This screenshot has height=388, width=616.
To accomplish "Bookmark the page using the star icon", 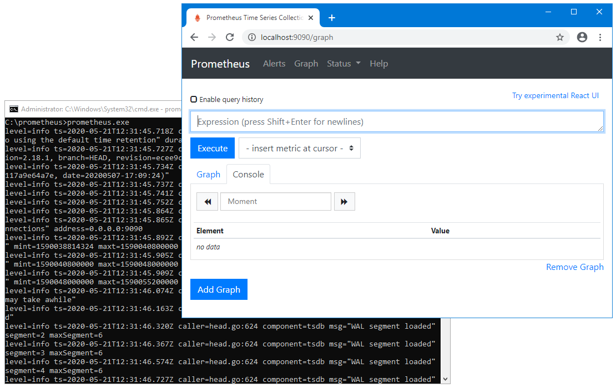I will [x=560, y=37].
